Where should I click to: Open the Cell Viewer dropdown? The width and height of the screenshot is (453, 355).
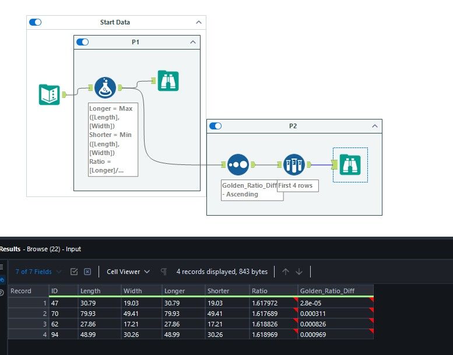point(128,272)
